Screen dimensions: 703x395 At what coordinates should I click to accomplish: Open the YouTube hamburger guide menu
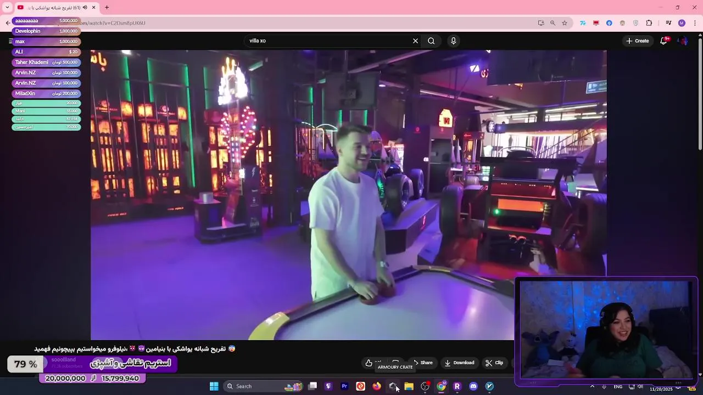pyautogui.click(x=10, y=41)
